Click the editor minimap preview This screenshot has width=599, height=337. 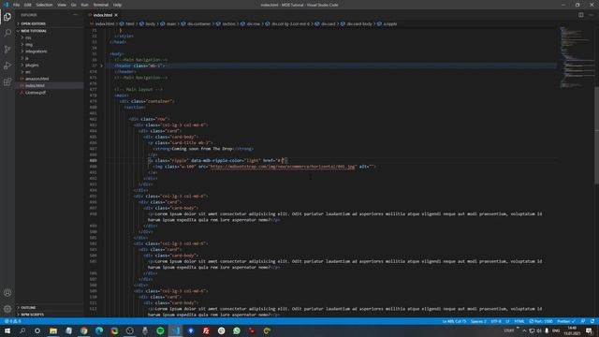(x=577, y=57)
